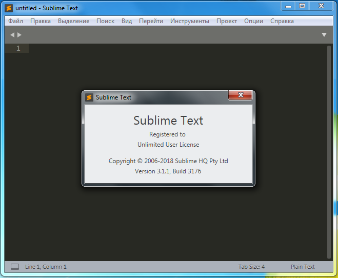Minimize the Sublime Text main window

pos(288,6)
